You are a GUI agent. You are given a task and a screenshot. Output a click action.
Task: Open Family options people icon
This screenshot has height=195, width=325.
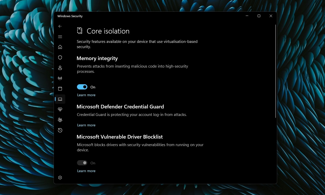pyautogui.click(x=60, y=120)
